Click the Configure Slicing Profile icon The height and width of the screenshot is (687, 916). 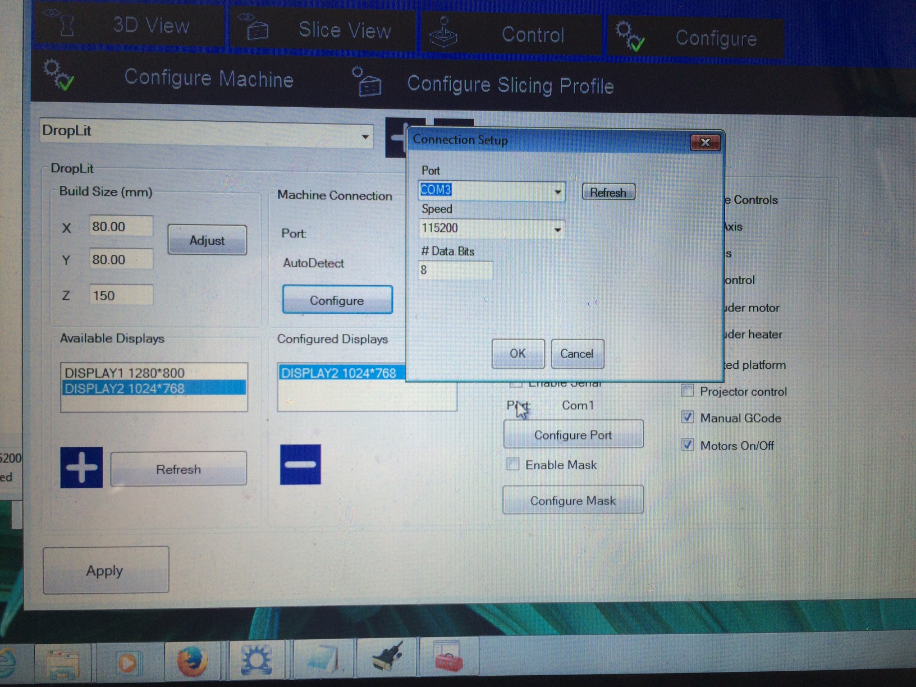(x=367, y=83)
